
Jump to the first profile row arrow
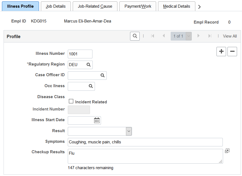[x=153, y=36]
